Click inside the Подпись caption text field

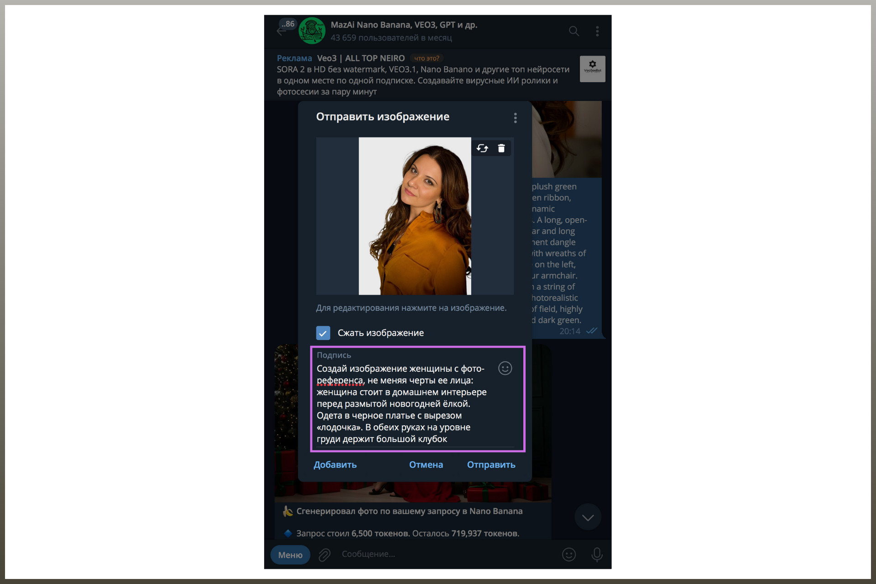point(401,404)
